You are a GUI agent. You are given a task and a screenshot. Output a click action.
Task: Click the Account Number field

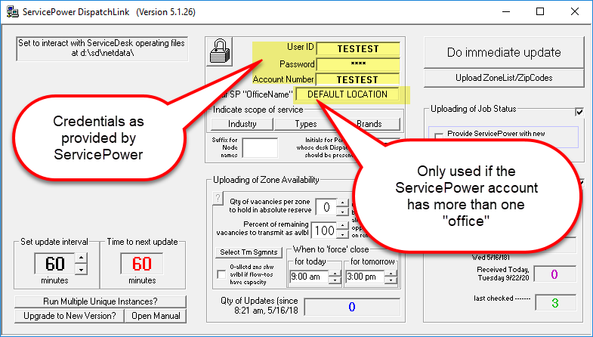point(358,79)
